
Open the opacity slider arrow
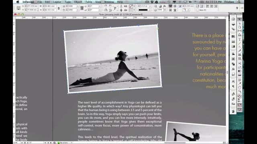pyautogui.click(x=165, y=10)
